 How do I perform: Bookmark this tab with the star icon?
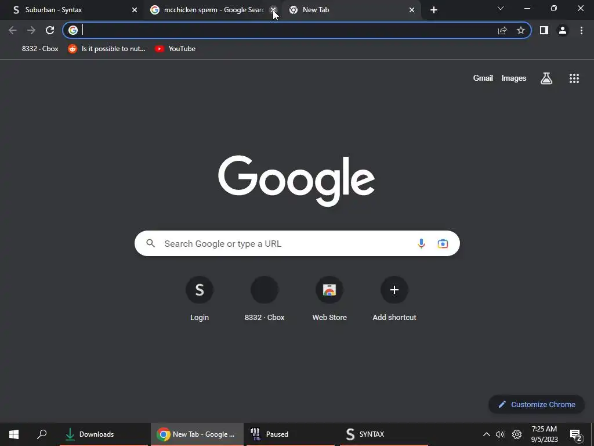coord(521,30)
